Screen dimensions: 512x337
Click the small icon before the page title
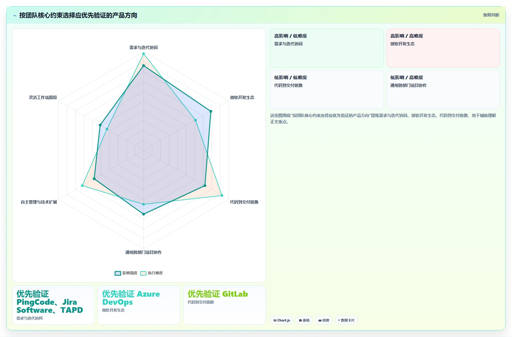click(x=15, y=16)
